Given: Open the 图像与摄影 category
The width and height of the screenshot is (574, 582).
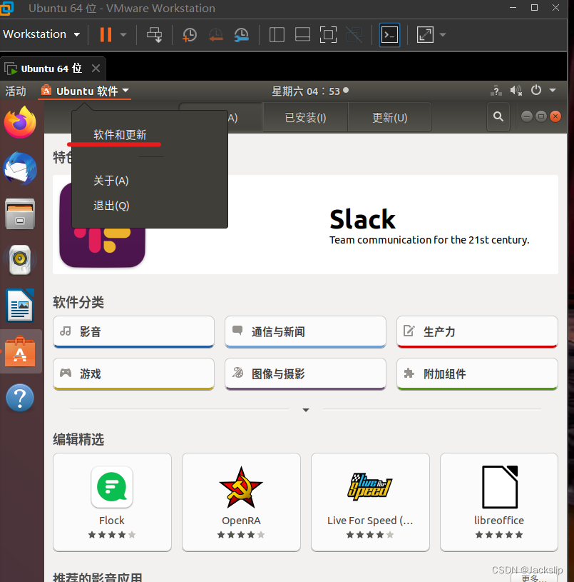Looking at the screenshot, I should (305, 373).
